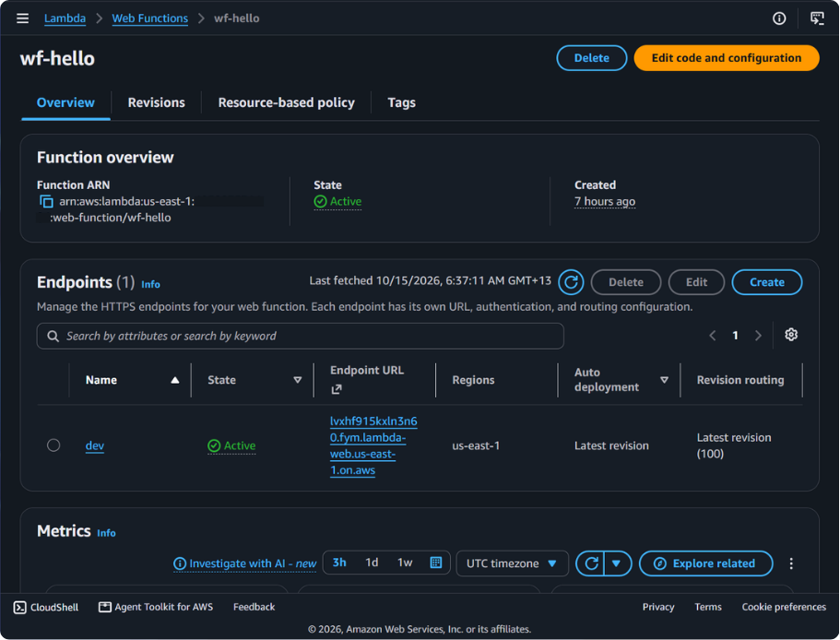Open Endpoints table preferences gear
The height and width of the screenshot is (640, 840).
point(791,335)
